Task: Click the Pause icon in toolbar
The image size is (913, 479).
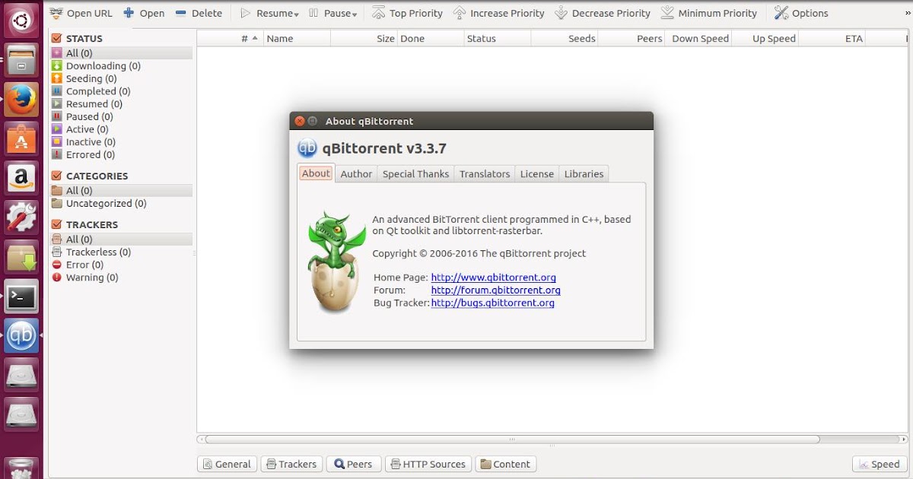Action: pos(313,13)
